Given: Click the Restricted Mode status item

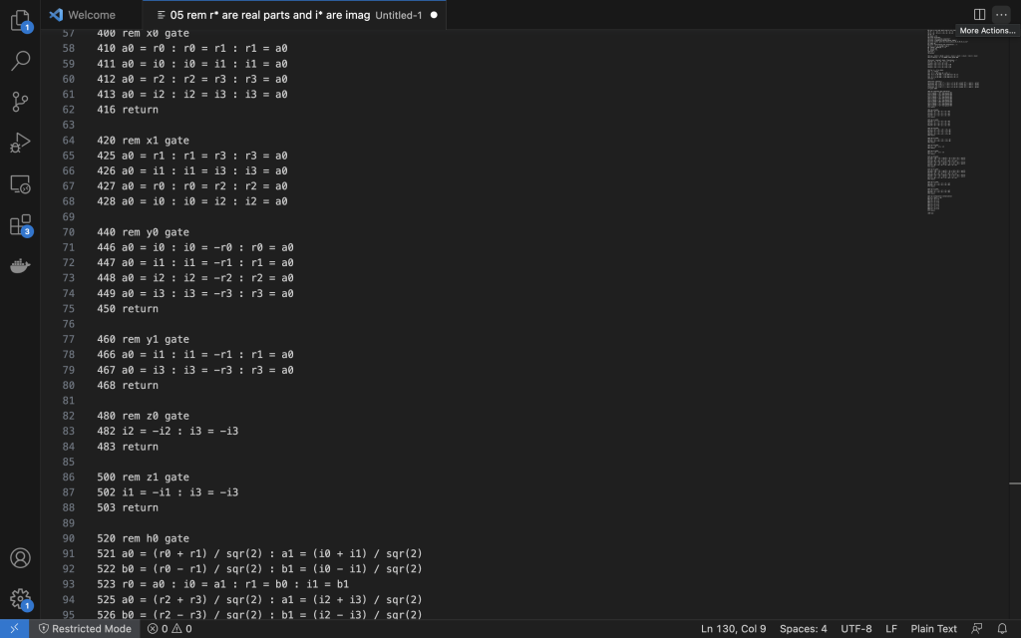Looking at the screenshot, I should (84, 629).
